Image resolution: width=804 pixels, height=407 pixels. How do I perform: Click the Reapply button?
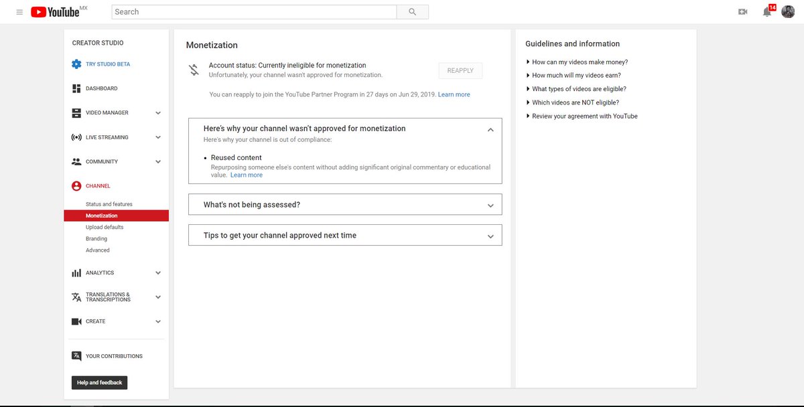(460, 70)
